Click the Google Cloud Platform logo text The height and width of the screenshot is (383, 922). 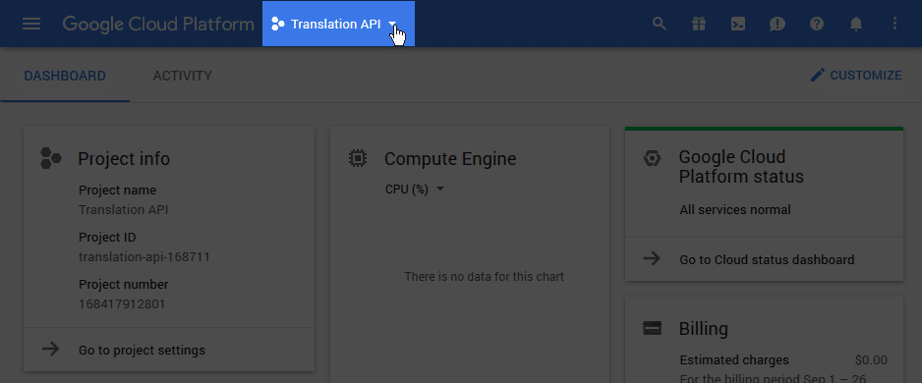click(158, 25)
